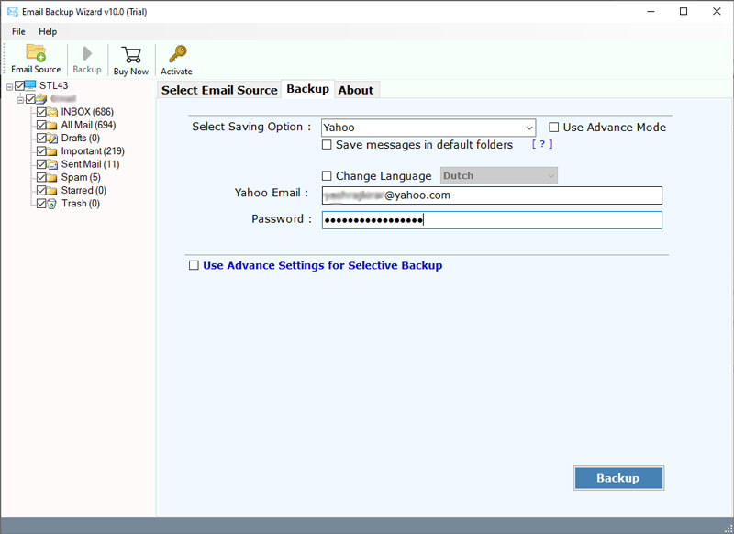Image resolution: width=734 pixels, height=534 pixels.
Task: Select the Drafts folder icon
Action: click(x=53, y=139)
